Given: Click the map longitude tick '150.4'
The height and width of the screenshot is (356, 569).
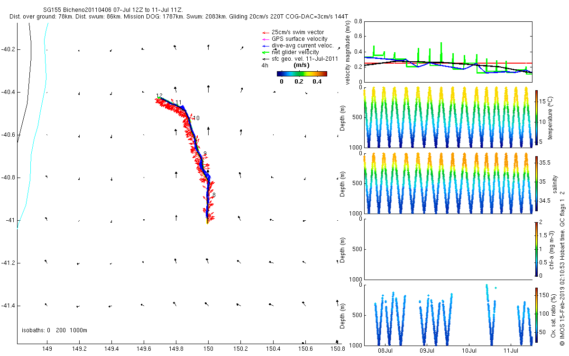Looking at the screenshot, I should [x=273, y=349].
